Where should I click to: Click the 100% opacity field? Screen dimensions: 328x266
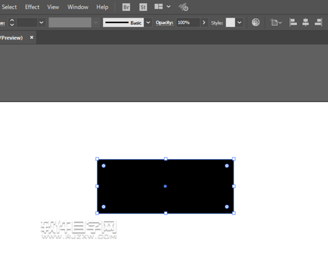tap(188, 22)
